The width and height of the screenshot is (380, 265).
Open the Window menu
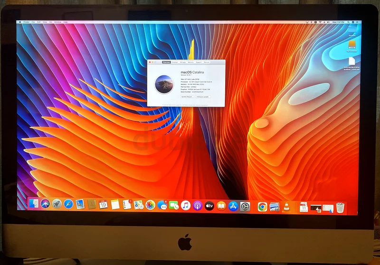pyautogui.click(x=57, y=22)
